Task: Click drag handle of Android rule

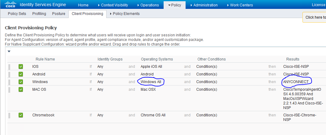Action: [x=9, y=74]
